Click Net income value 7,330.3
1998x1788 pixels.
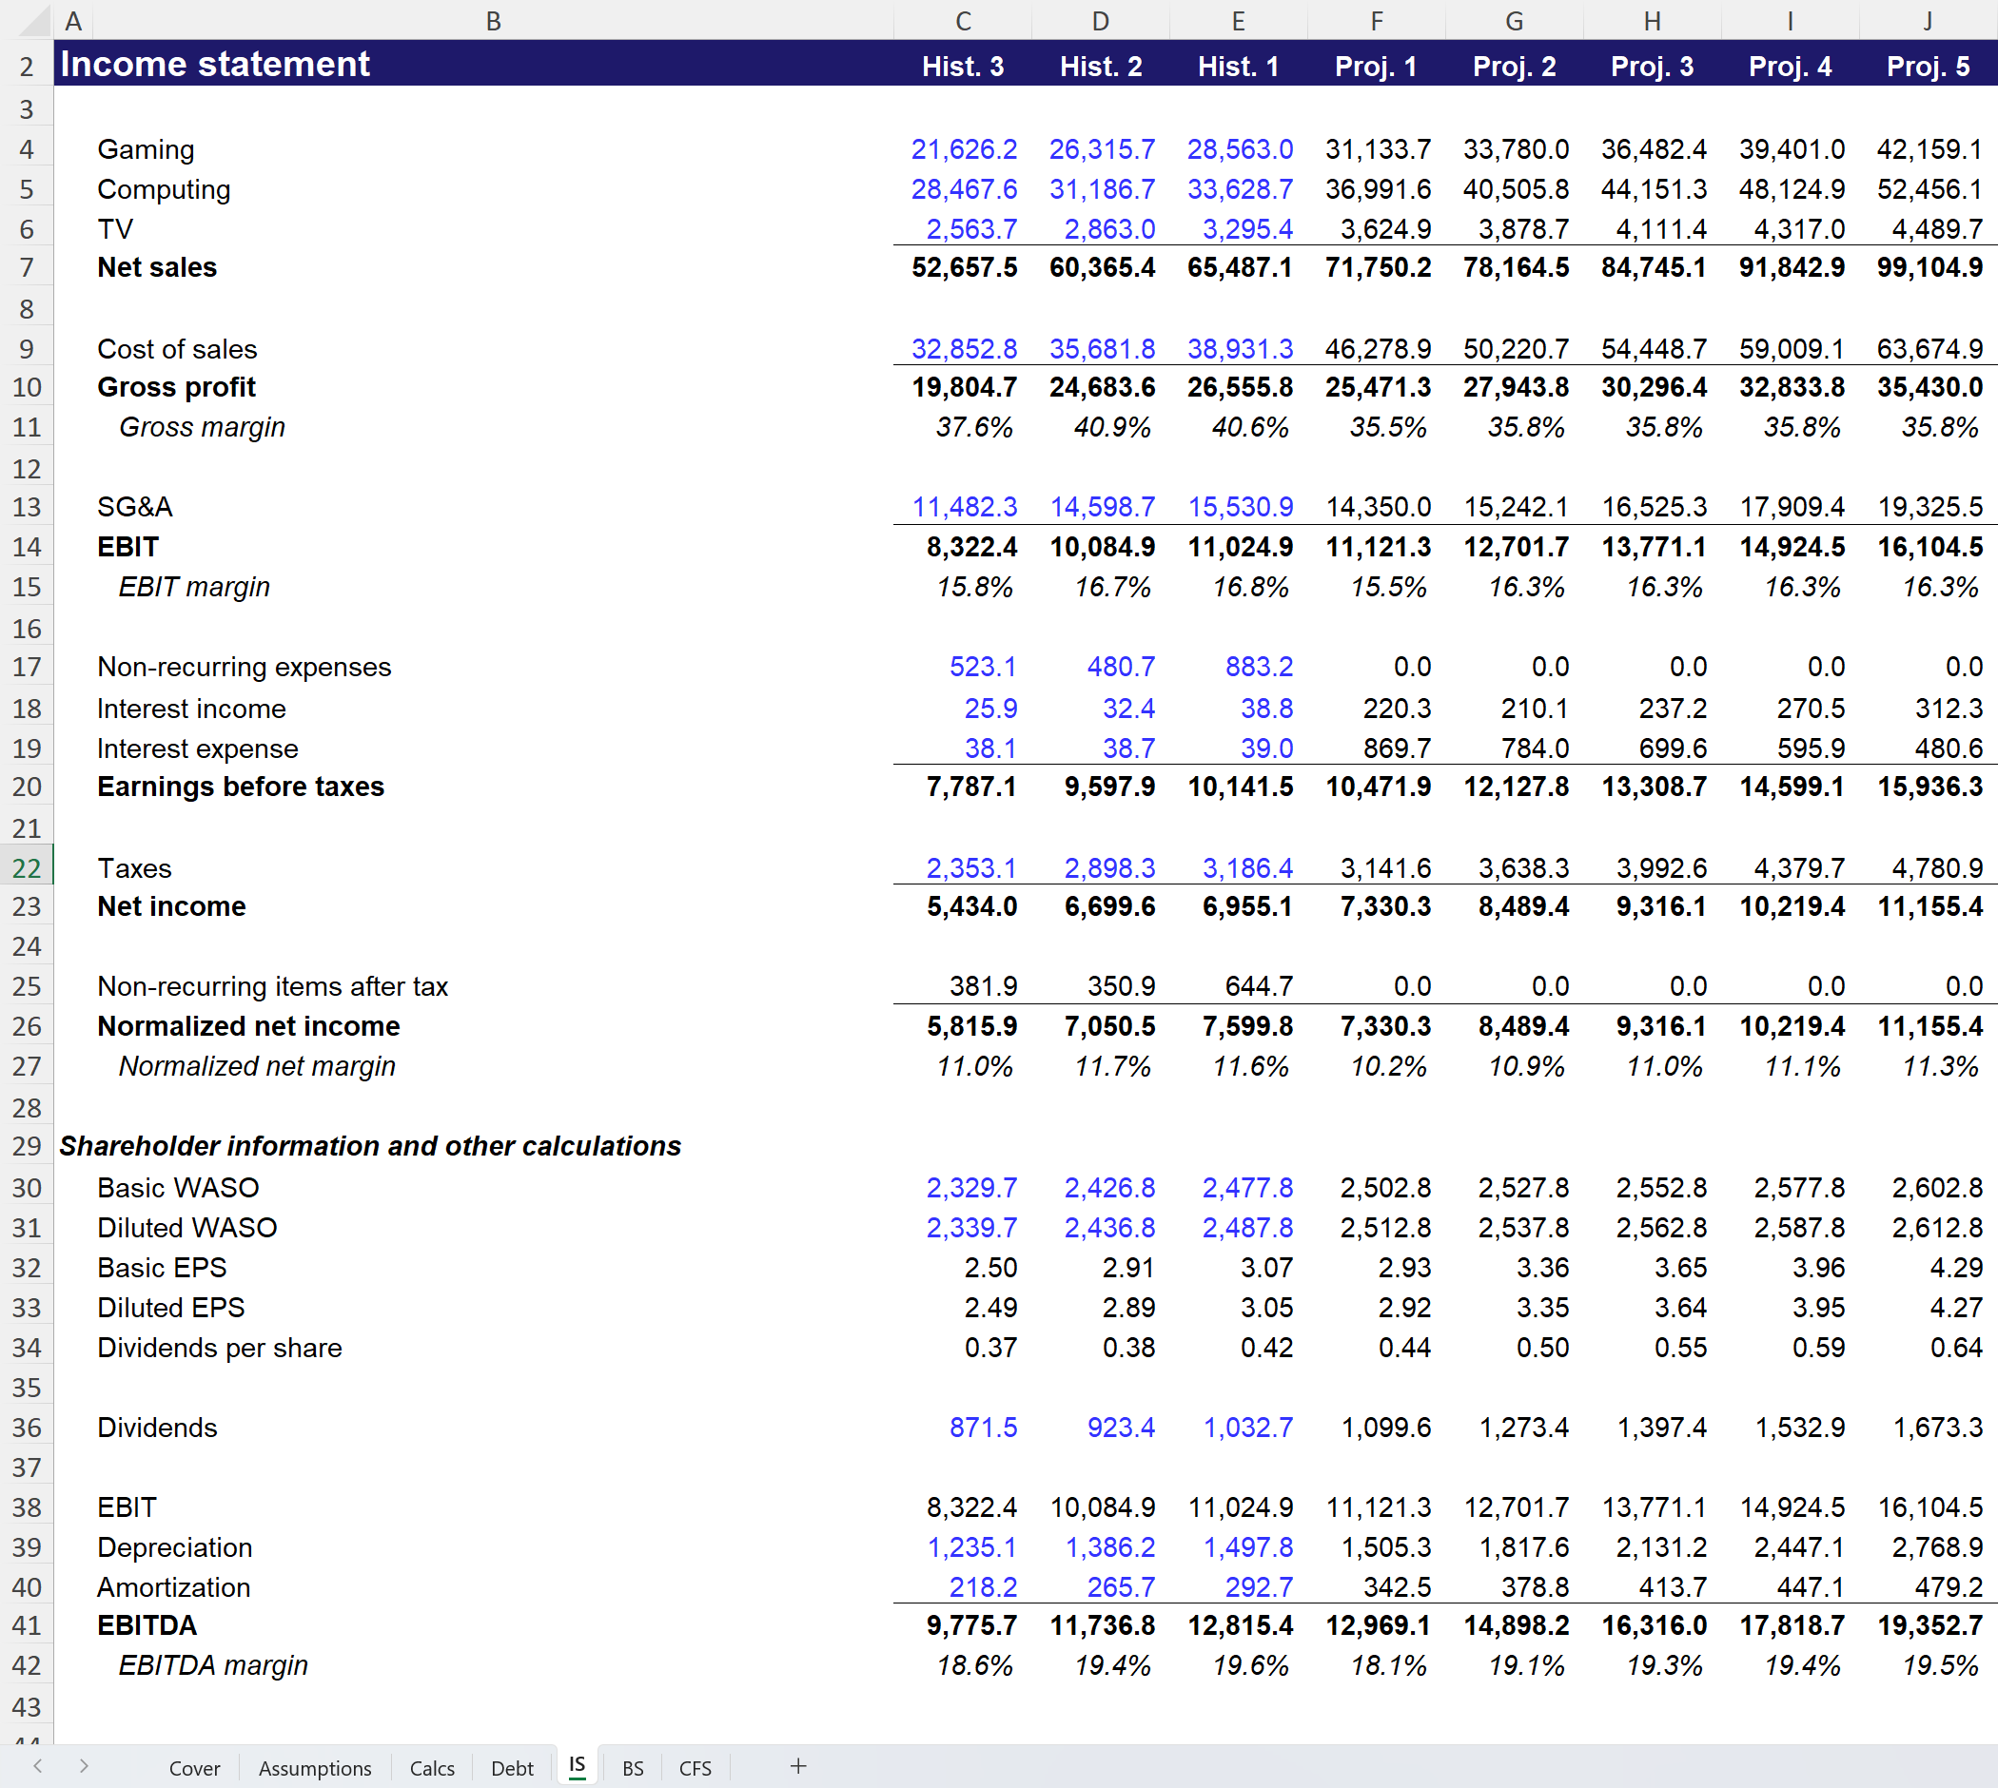(1385, 906)
